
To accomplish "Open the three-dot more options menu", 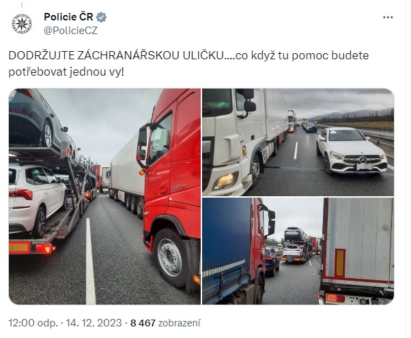I will pos(388,18).
